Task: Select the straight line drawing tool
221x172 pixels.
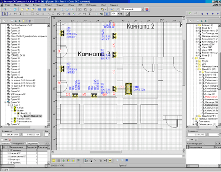Action: 27,14
